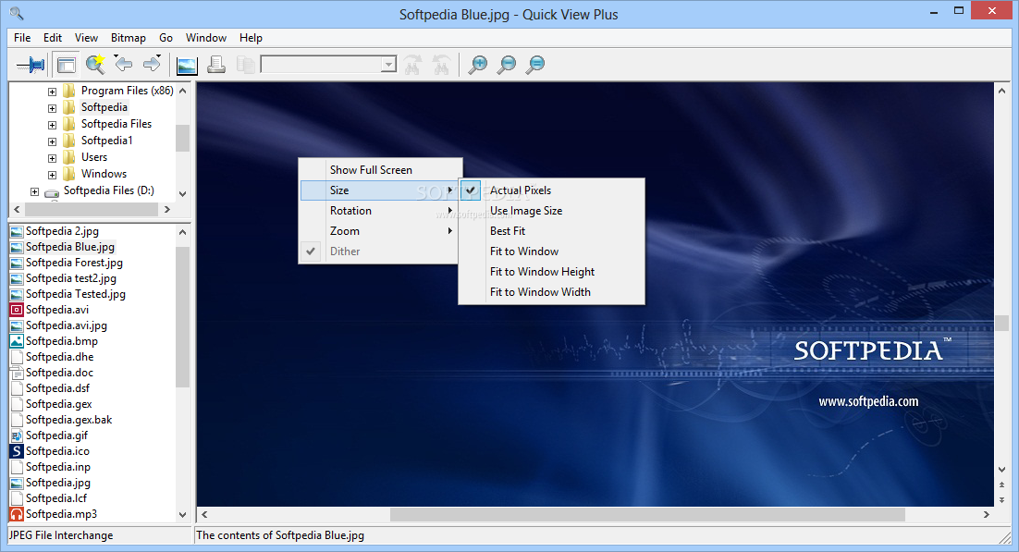Viewport: 1019px width, 552px height.
Task: Open the View menu
Action: (x=86, y=38)
